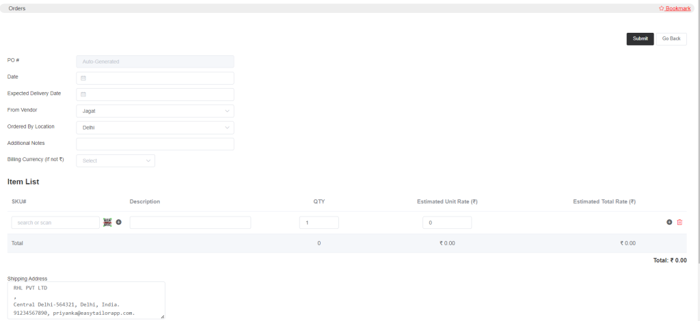Click into Expected Delivery Date field

(x=155, y=94)
